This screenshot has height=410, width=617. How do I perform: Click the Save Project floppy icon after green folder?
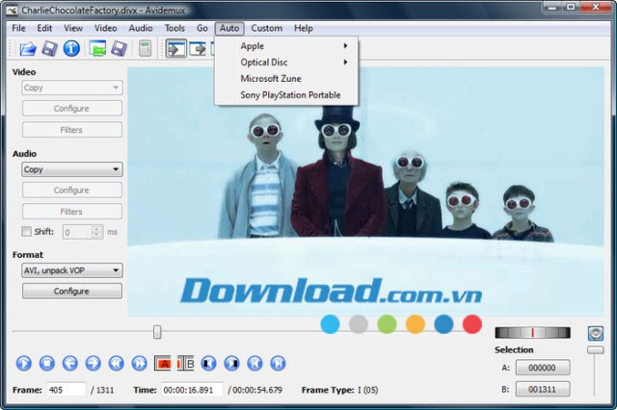(119, 49)
